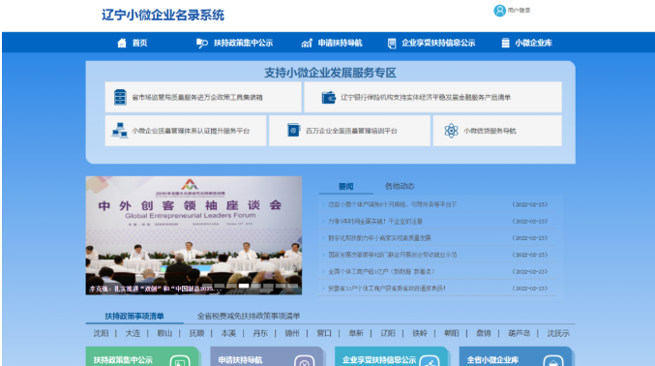Select city 鞍山
Viewport: 655px width, 366px height.
click(164, 333)
